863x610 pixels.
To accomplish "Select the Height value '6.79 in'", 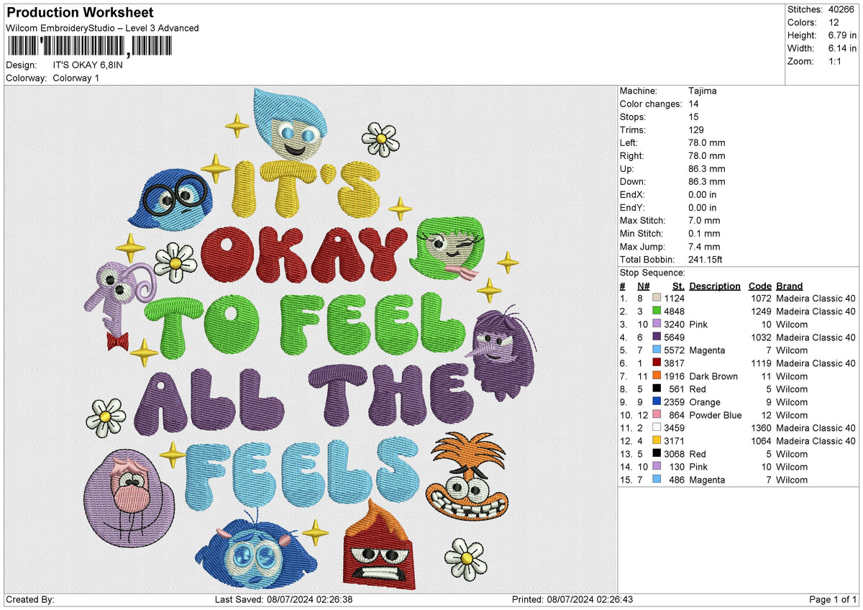I will pyautogui.click(x=841, y=35).
